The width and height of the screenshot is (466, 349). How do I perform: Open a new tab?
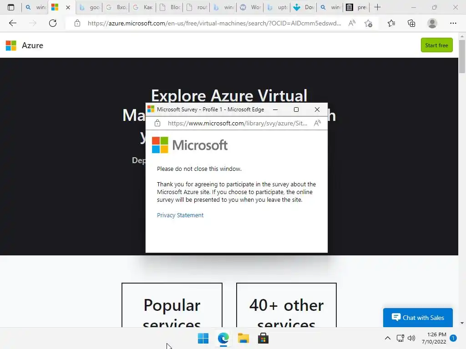[x=377, y=7]
